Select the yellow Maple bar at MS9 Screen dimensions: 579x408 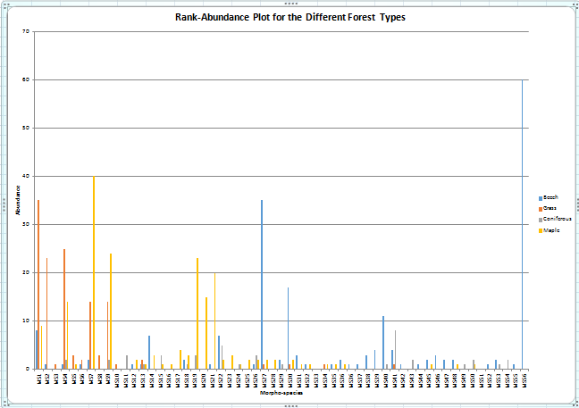pyautogui.click(x=111, y=311)
